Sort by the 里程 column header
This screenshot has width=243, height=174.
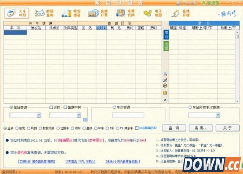[141, 28]
